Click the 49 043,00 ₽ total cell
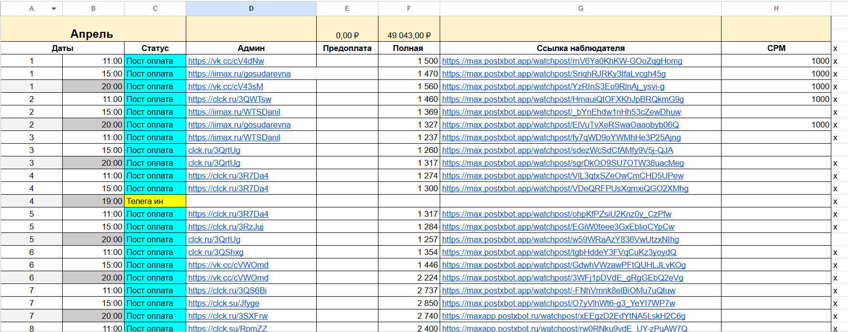This screenshot has width=848, height=332. pos(409,35)
